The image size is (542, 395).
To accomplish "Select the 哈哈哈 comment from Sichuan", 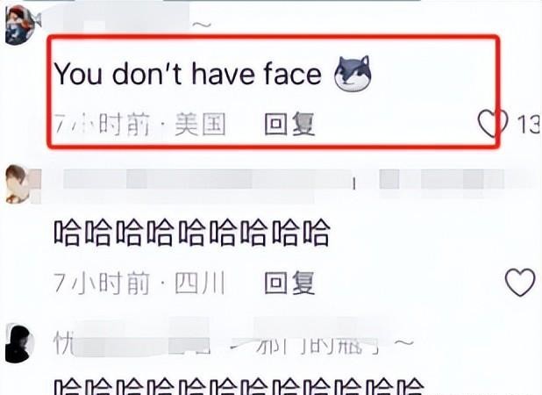I will [x=192, y=232].
